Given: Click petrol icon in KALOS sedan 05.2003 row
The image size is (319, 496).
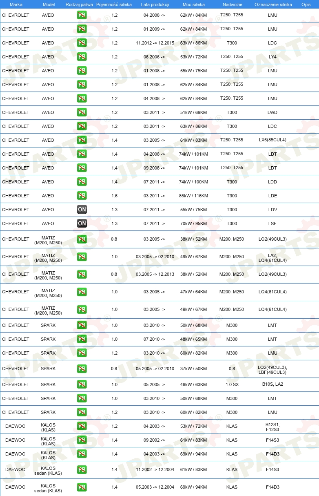Looking at the screenshot, I should click(82, 487).
